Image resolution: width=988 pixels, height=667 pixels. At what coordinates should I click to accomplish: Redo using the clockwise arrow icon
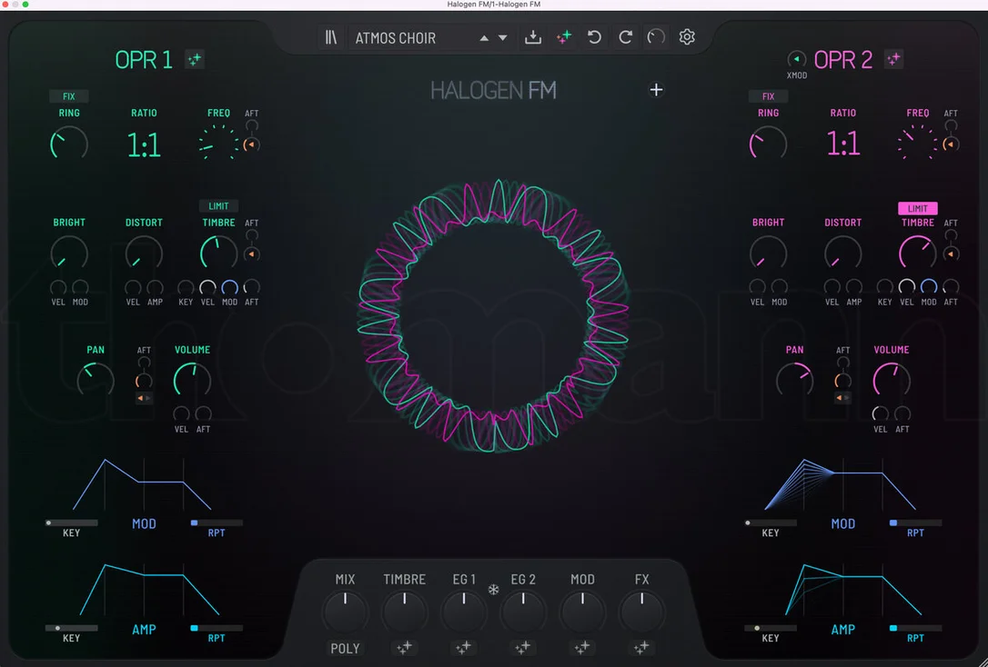625,37
